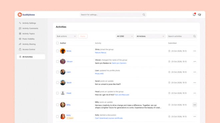
Task: Open the Photo #45 link
Action: [x=99, y=74]
